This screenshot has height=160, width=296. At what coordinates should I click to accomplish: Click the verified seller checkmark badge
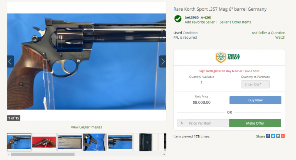178,19
